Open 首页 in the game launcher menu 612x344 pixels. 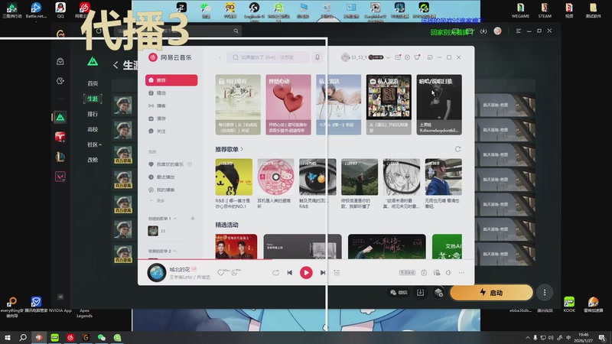[93, 83]
